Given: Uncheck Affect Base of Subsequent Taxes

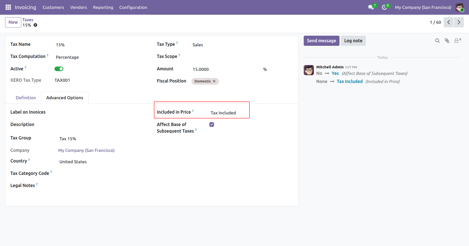Looking at the screenshot, I should [212, 125].
